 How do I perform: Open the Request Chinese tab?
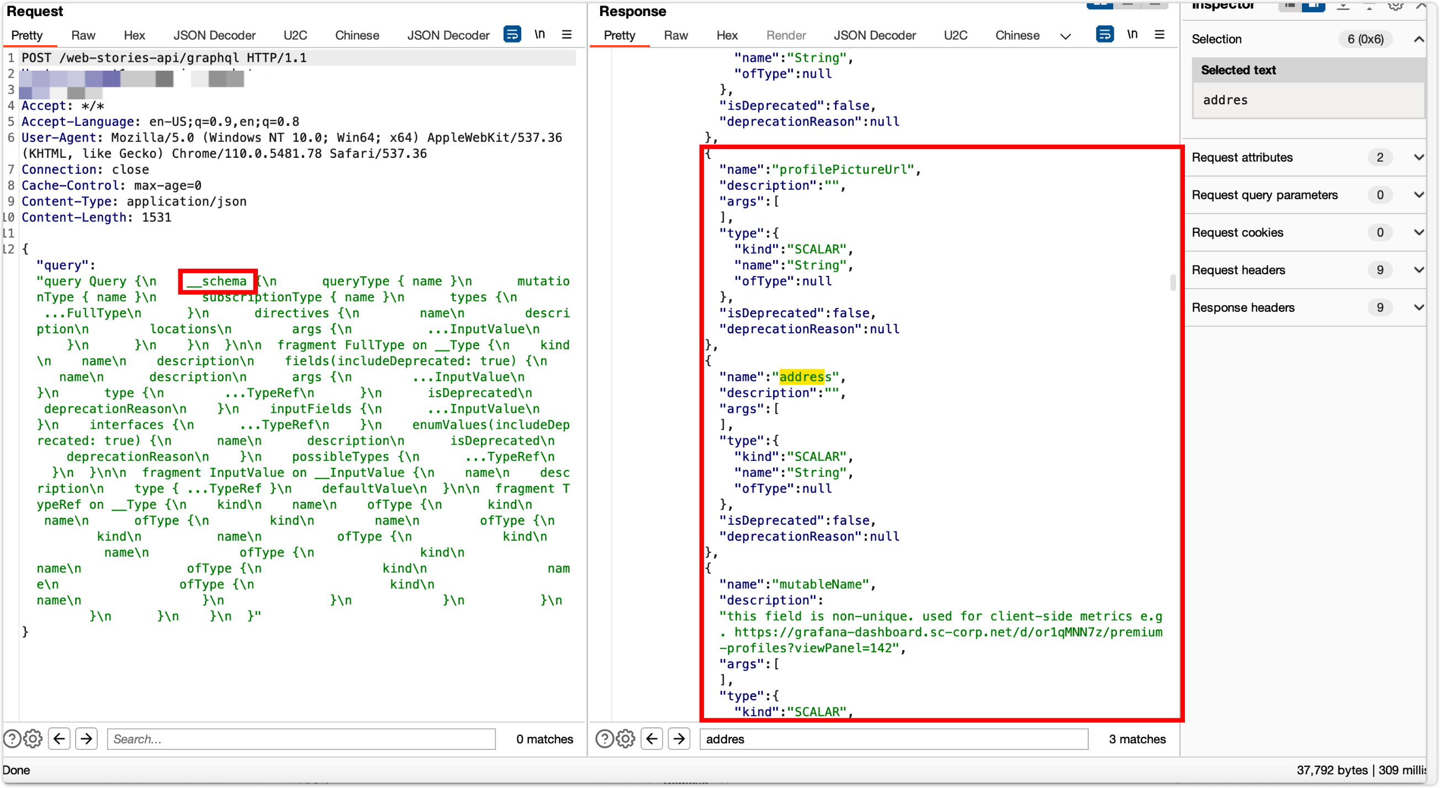point(357,35)
